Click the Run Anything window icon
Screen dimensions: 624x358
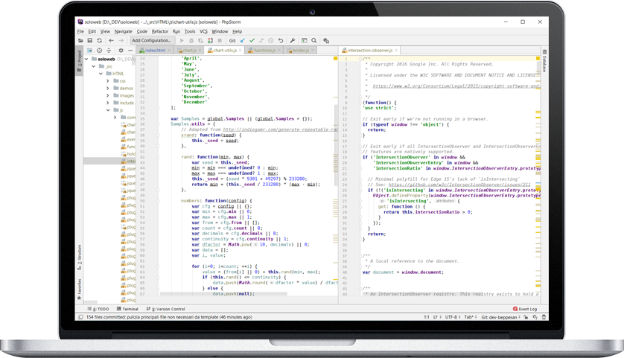click(x=305, y=41)
